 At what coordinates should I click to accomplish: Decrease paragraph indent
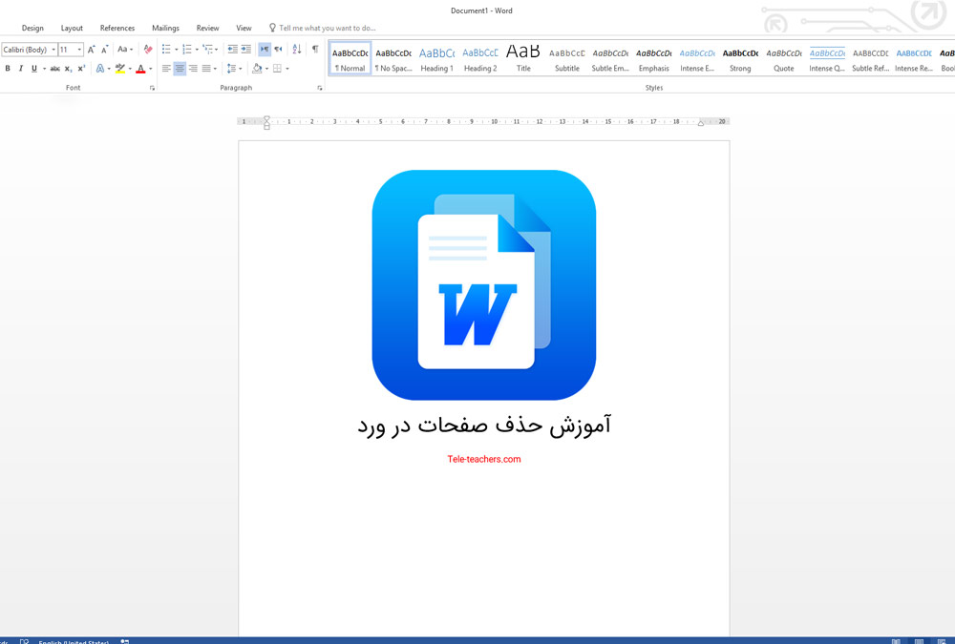tap(233, 50)
